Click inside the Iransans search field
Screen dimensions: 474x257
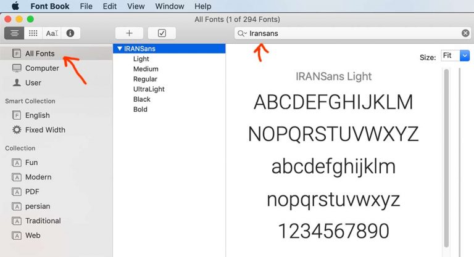click(352, 33)
